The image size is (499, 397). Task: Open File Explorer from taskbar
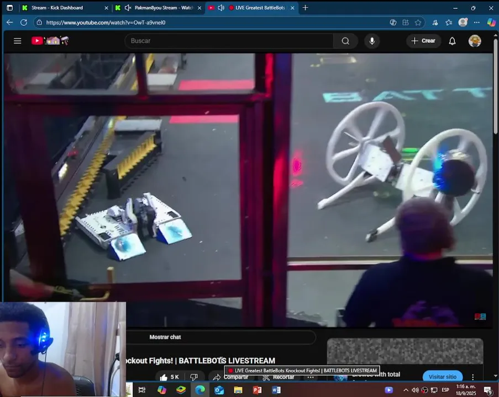point(238,390)
